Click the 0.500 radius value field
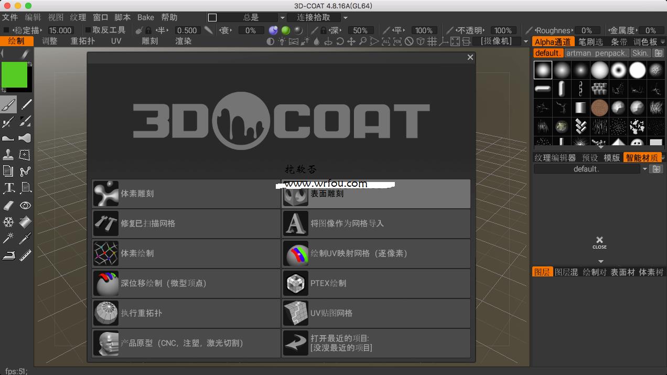 [187, 30]
